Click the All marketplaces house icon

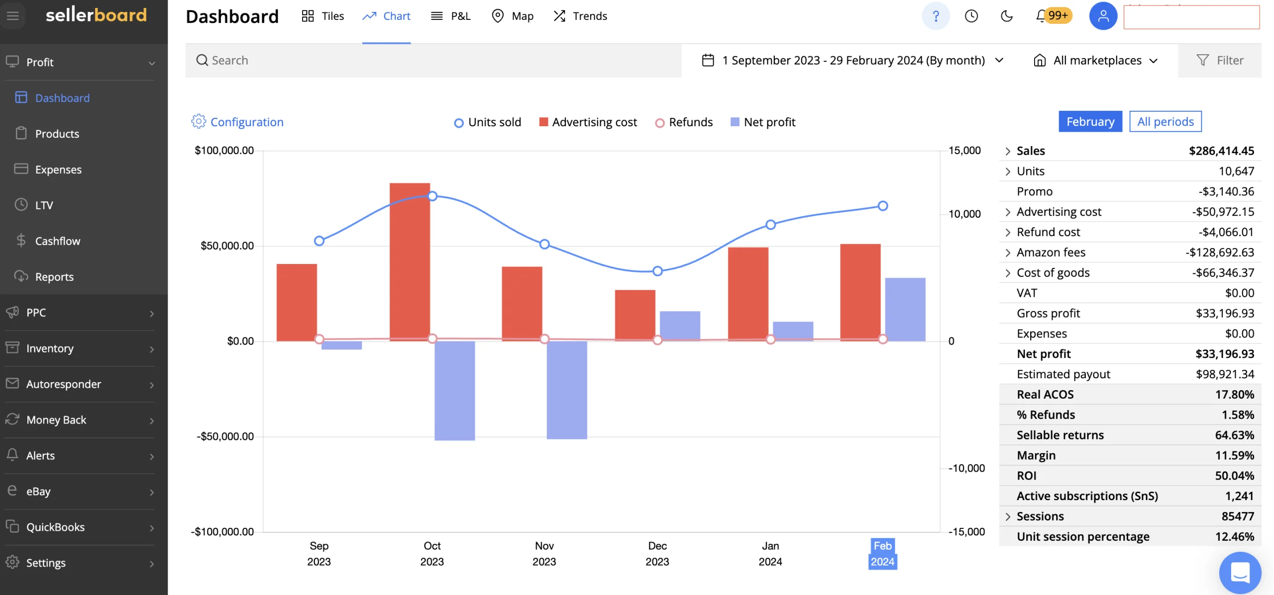point(1040,60)
